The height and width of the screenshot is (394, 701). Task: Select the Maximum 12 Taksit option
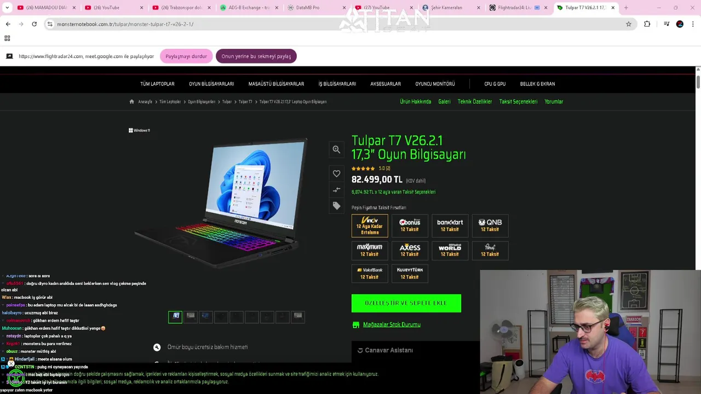click(370, 250)
